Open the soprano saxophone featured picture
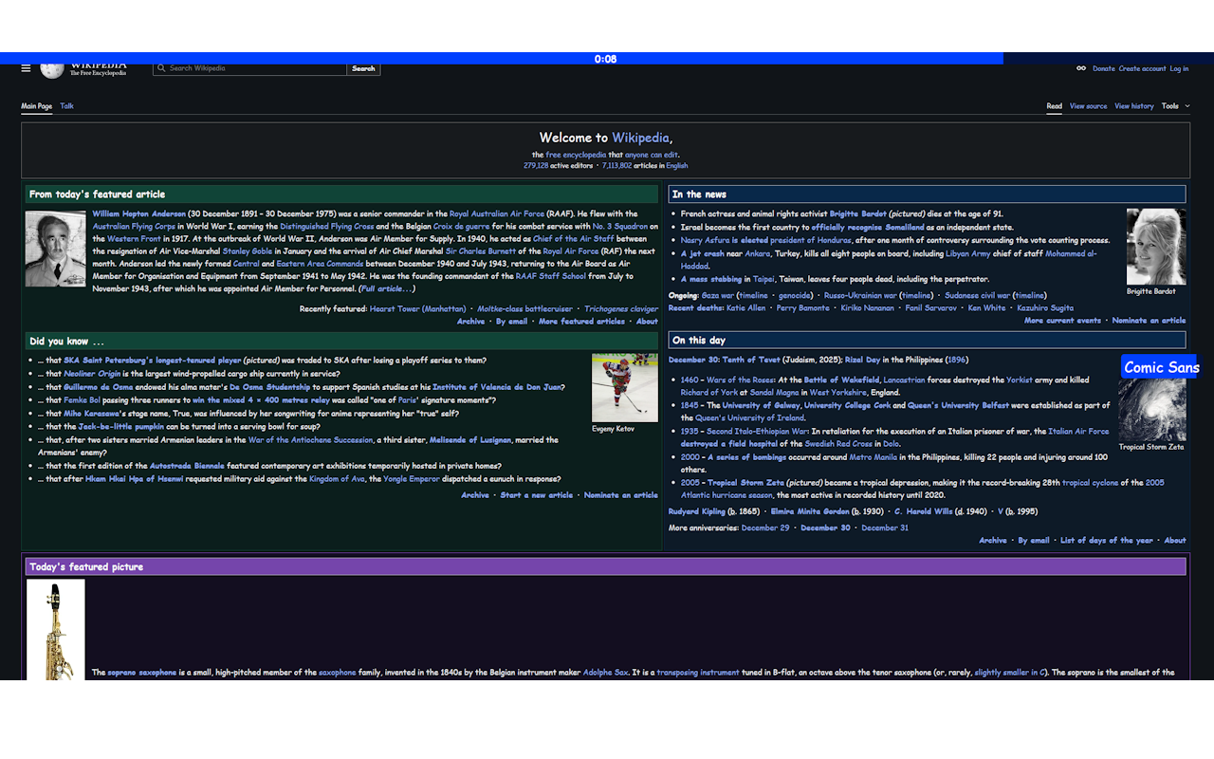This screenshot has width=1214, height=759. 55,630
